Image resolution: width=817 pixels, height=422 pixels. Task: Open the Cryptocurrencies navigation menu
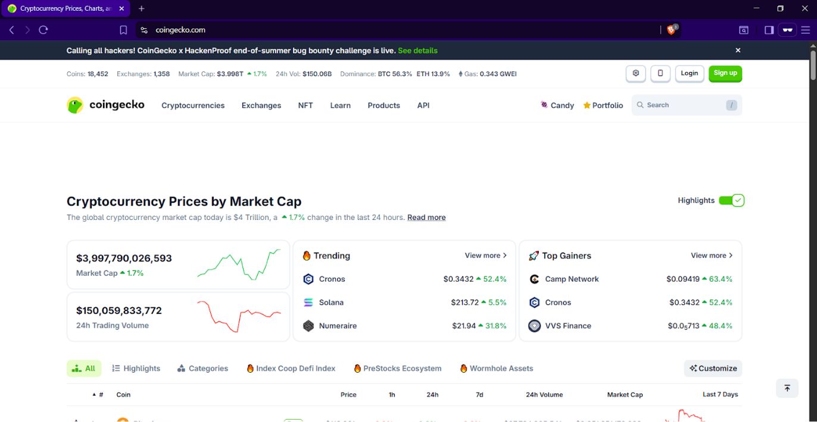193,105
